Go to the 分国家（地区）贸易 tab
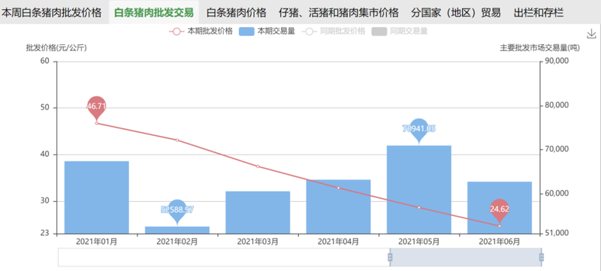This screenshot has height=271, width=601. [456, 13]
